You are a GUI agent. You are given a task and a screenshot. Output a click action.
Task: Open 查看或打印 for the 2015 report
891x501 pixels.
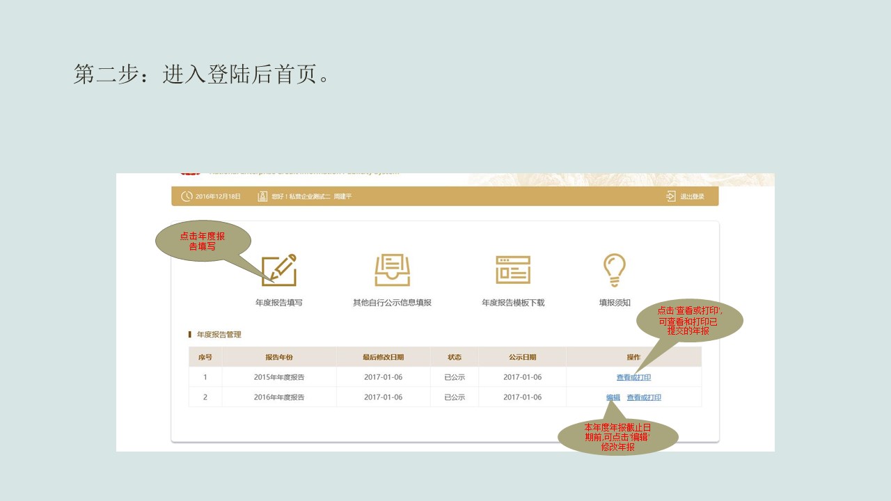pyautogui.click(x=633, y=377)
